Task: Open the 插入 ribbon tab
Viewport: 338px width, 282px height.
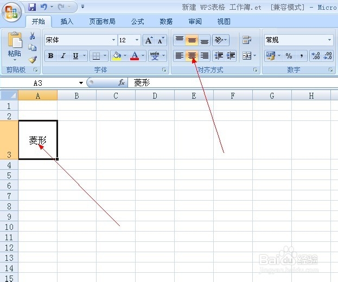Action: (x=67, y=22)
